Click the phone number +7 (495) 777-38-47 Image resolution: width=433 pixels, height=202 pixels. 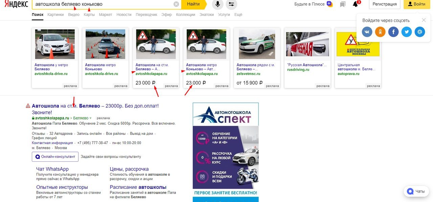[93, 143]
